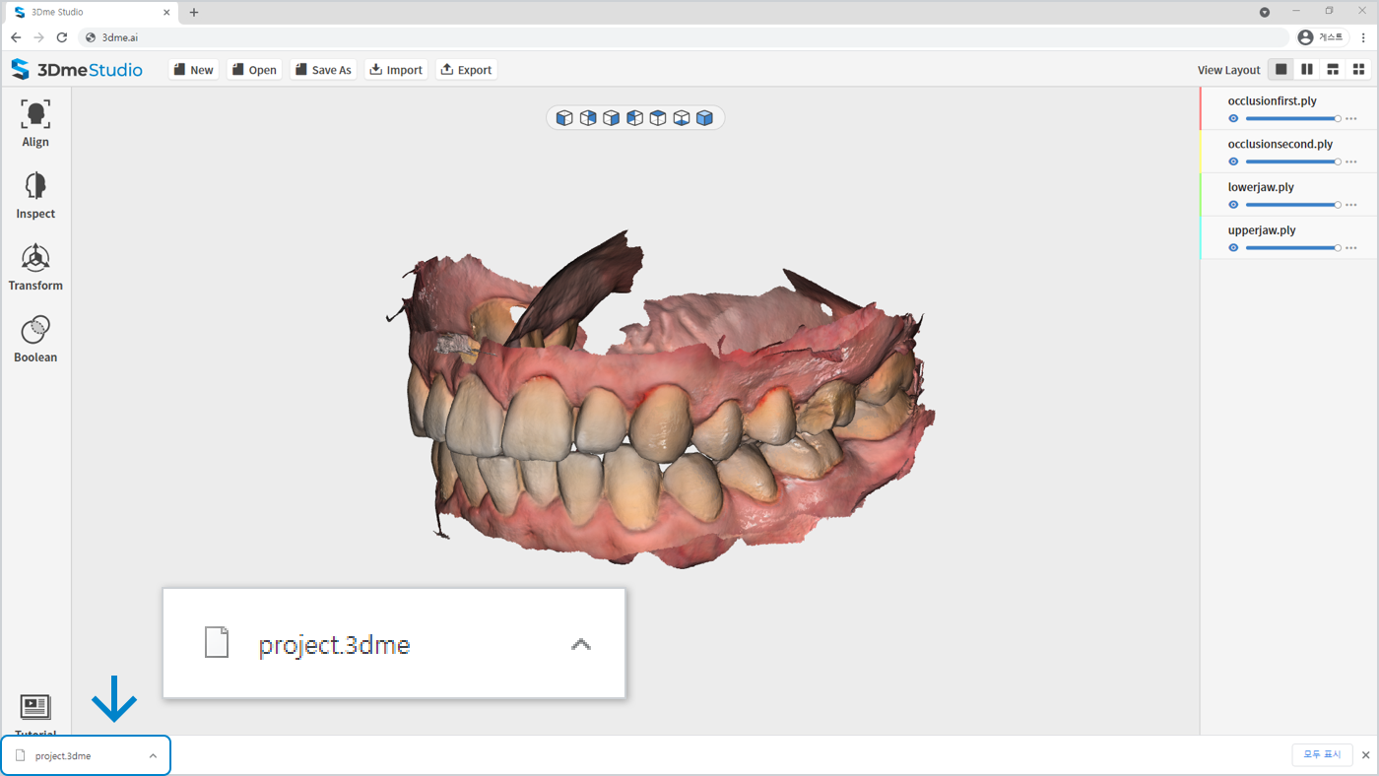Open the Boolean tool
Image resolution: width=1379 pixels, height=776 pixels.
[35, 340]
